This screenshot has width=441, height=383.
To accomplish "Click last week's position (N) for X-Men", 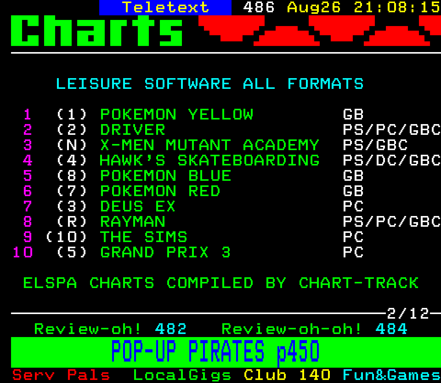I will [x=72, y=145].
